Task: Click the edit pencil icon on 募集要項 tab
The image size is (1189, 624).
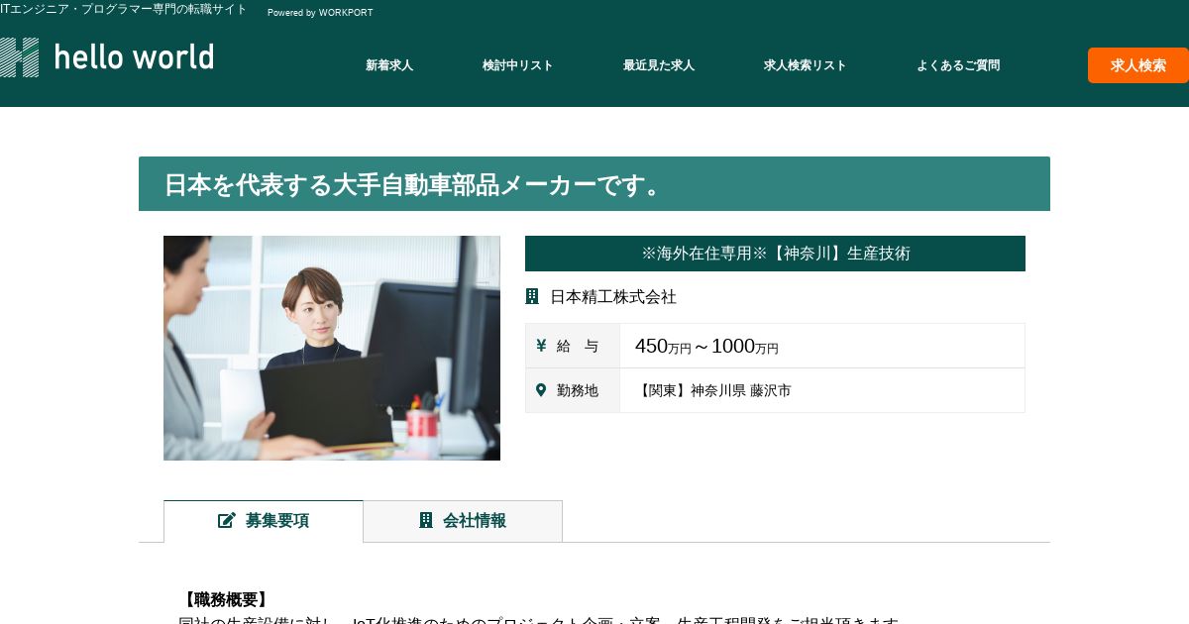Action: tap(227, 520)
